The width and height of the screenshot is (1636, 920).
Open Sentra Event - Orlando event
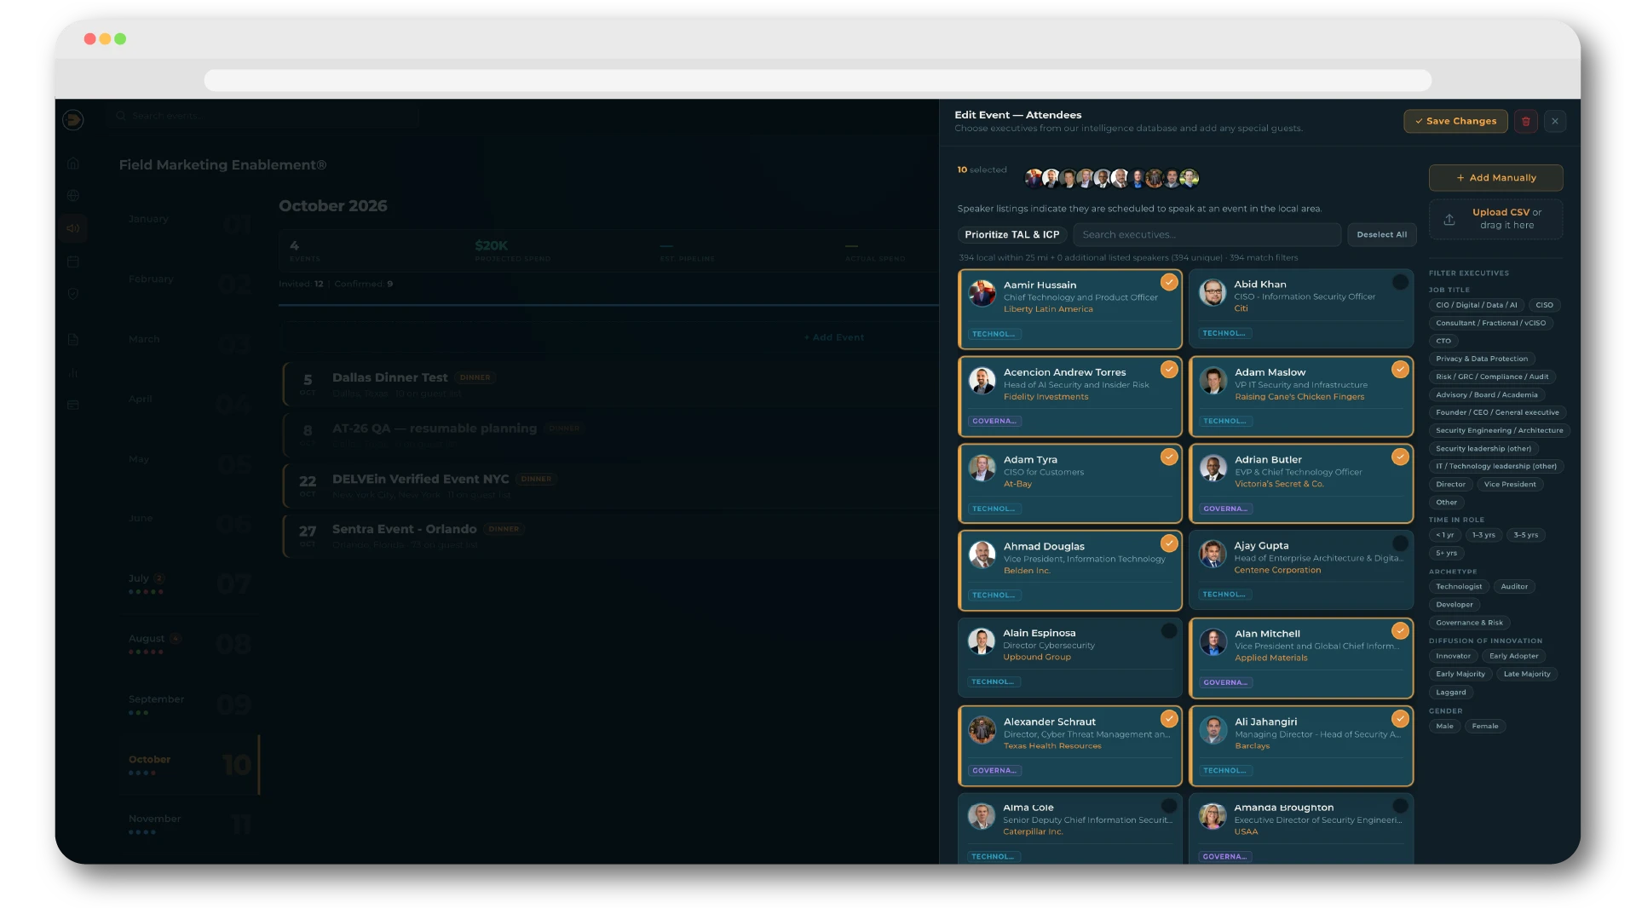610,536
